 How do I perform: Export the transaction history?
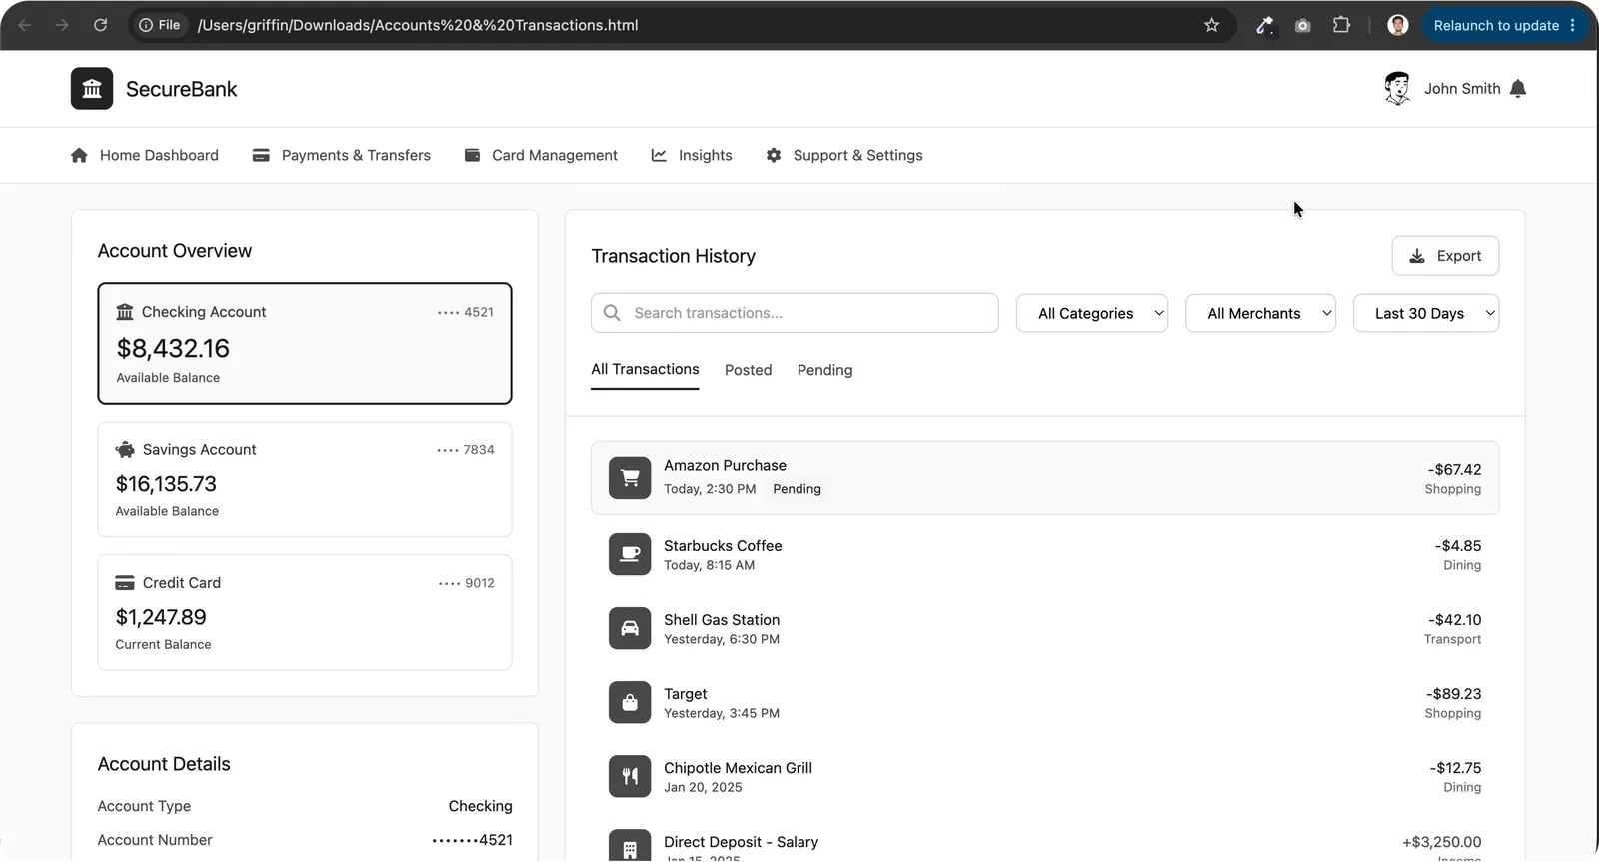[1445, 256]
